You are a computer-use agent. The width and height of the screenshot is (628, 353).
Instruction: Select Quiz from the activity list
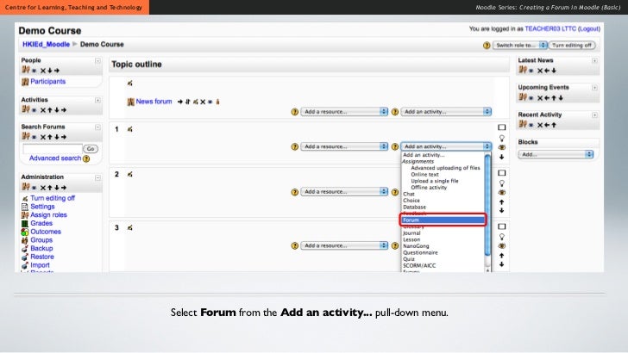(x=409, y=259)
